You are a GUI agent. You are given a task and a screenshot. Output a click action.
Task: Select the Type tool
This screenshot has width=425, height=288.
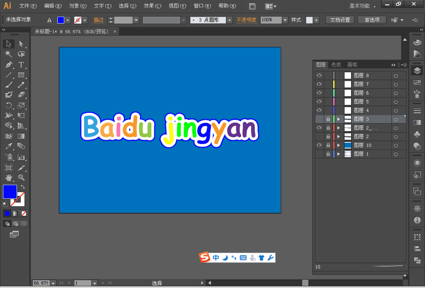coord(21,65)
